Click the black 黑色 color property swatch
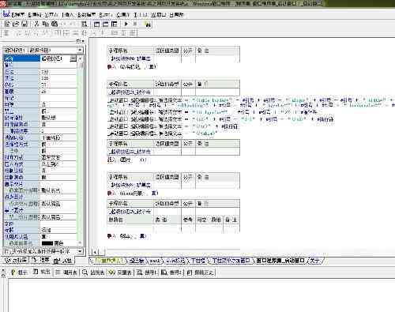 click(x=47, y=243)
